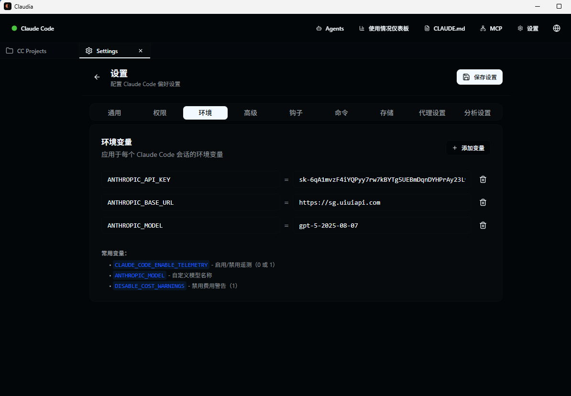
Task: Open 设置 from the top bar
Action: coord(528,28)
